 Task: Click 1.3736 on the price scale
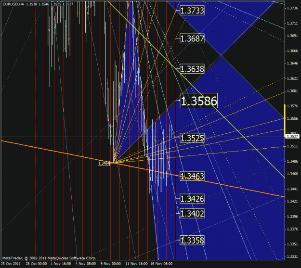(292, 8)
